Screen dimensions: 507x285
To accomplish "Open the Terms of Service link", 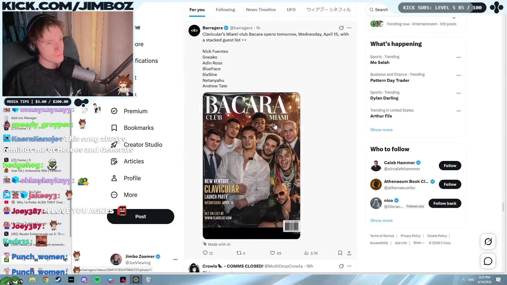I will [x=382, y=236].
